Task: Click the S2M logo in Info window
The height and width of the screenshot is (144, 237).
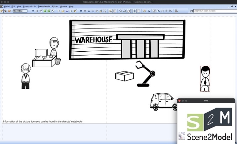Action: (210, 120)
